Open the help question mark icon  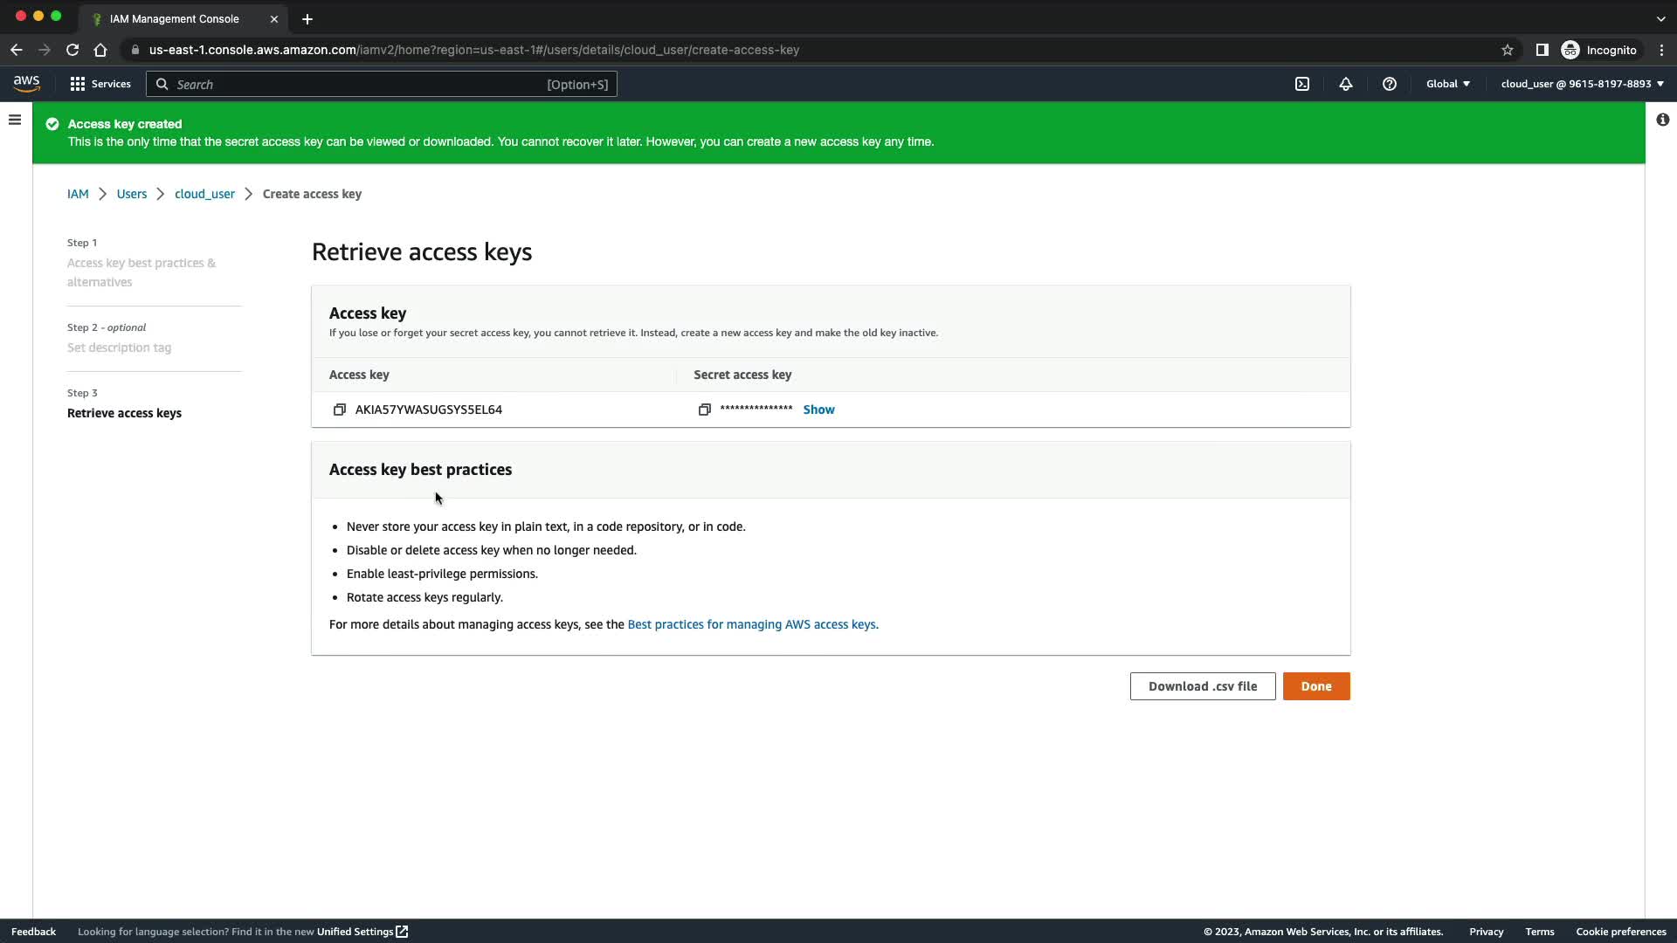point(1389,84)
